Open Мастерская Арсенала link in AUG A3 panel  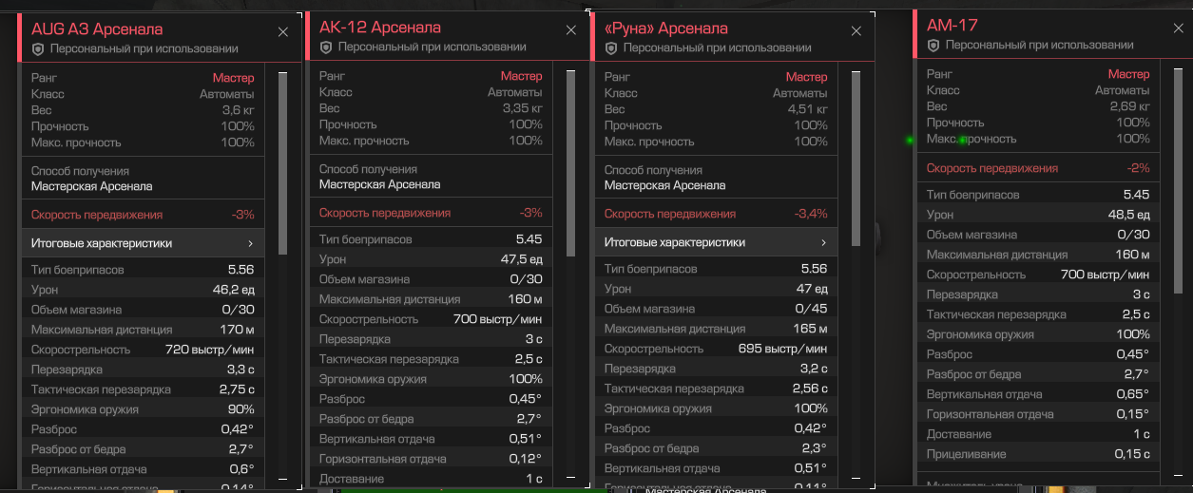coord(91,186)
